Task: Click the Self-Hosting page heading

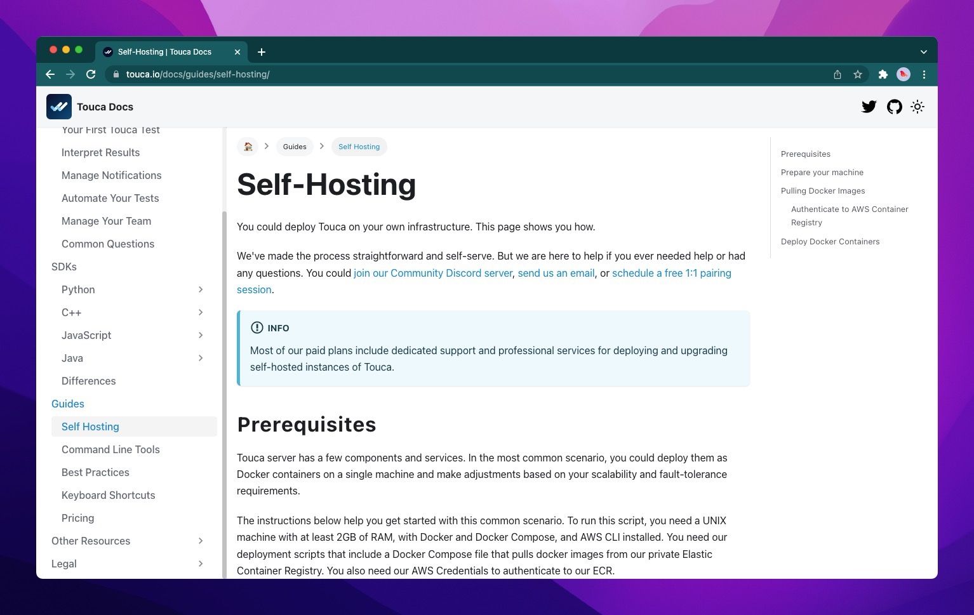Action: pyautogui.click(x=326, y=185)
